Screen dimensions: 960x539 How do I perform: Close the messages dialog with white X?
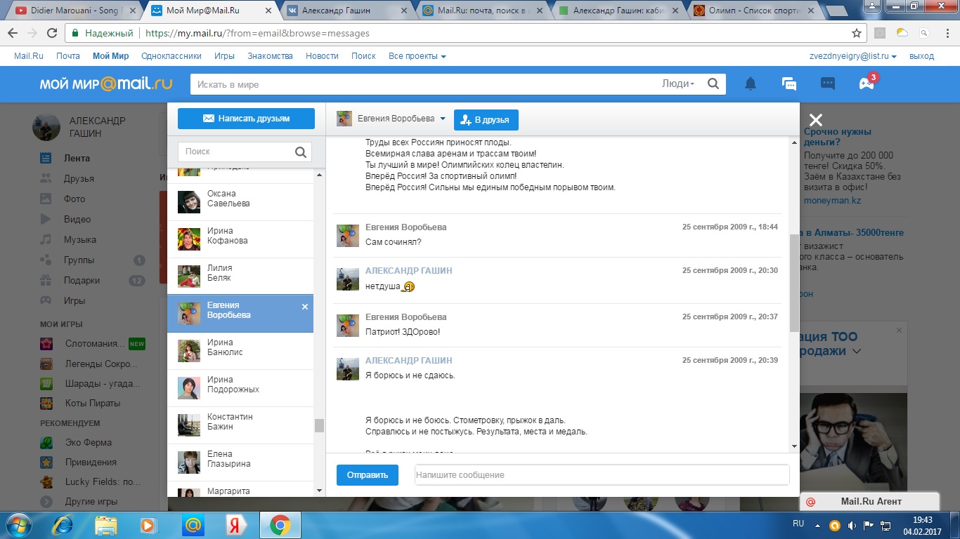pos(815,120)
